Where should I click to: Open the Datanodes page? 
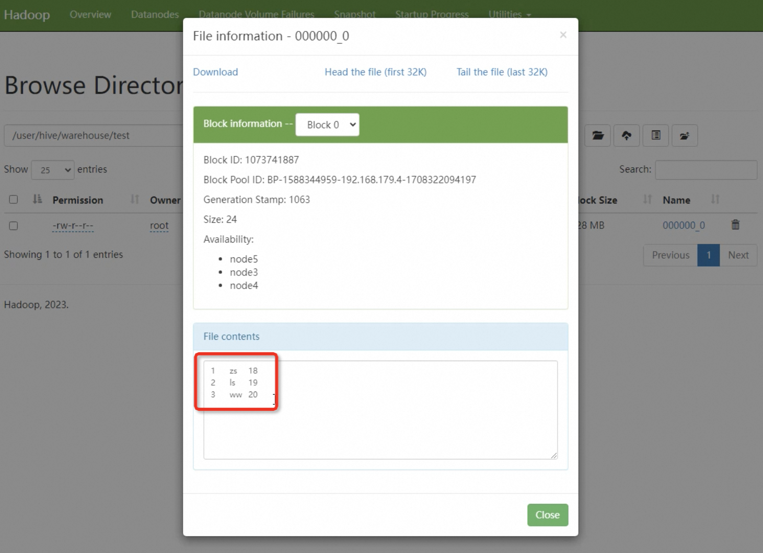click(x=155, y=15)
